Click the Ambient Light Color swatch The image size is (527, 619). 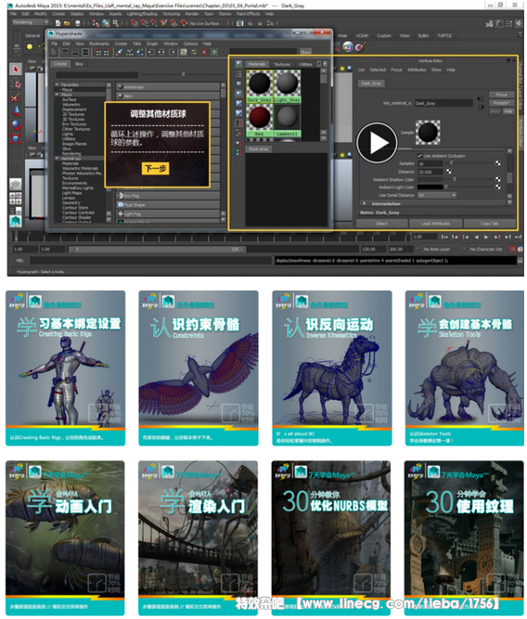[x=430, y=187]
